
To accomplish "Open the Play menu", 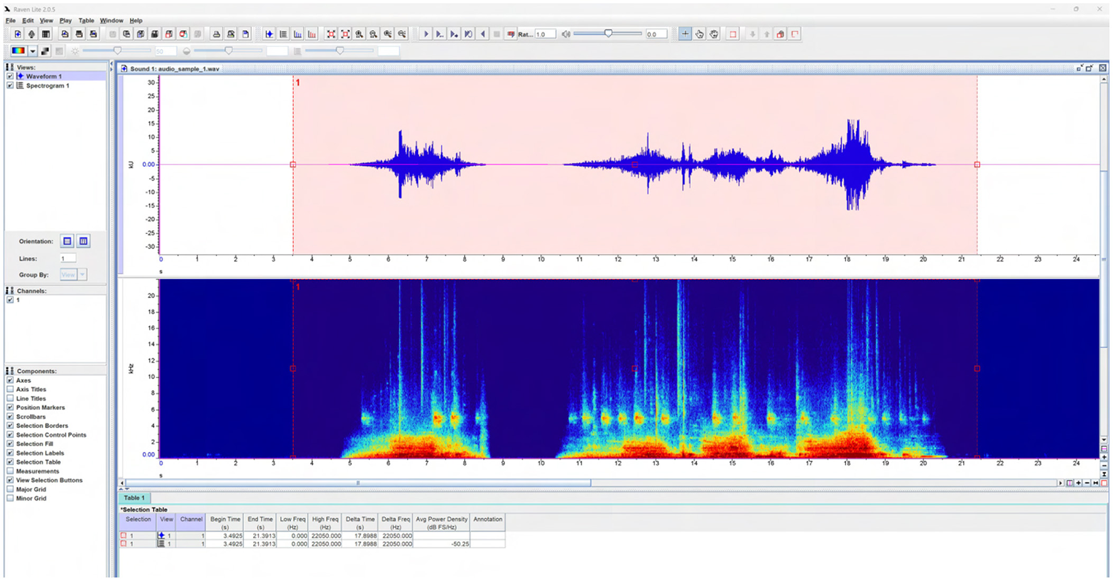I will (x=65, y=20).
